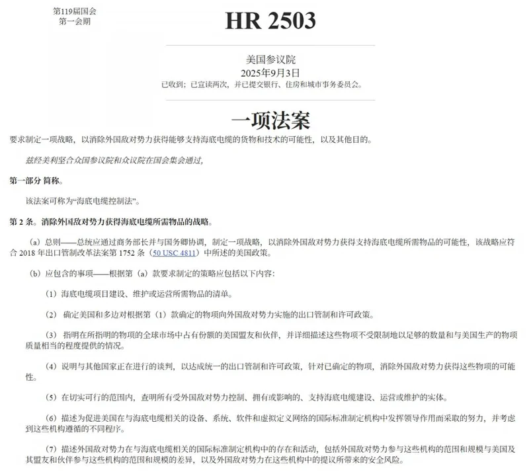Screen dimensions: 529x476
Task: Click item (2) about 出口管制和许可政策
Action: coord(210,315)
